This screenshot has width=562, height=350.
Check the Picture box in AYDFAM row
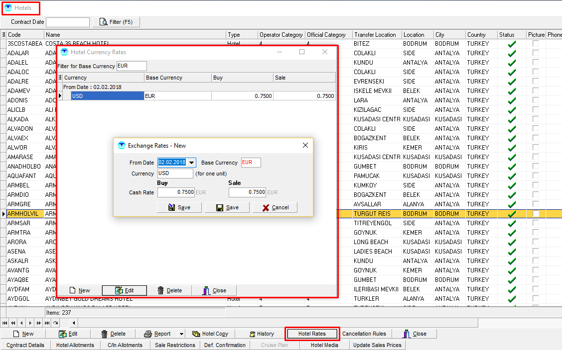pos(536,289)
